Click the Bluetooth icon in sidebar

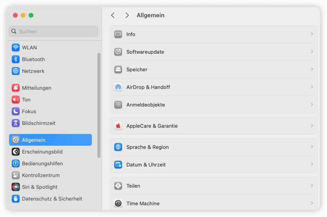tap(16, 59)
